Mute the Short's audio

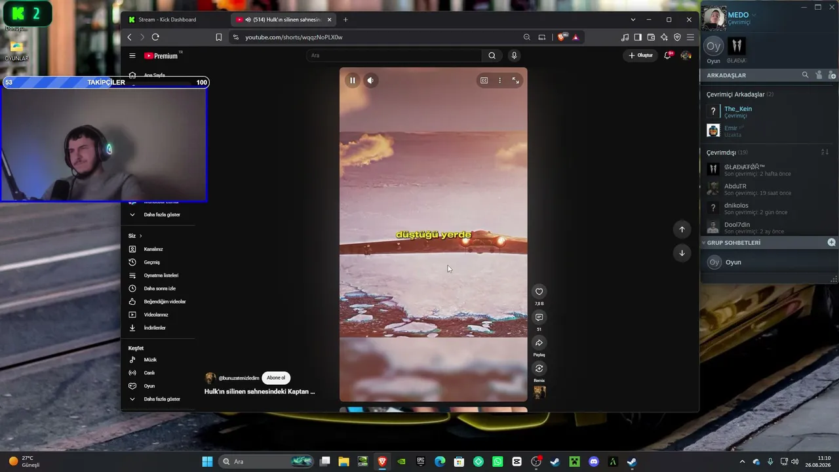[x=370, y=81]
